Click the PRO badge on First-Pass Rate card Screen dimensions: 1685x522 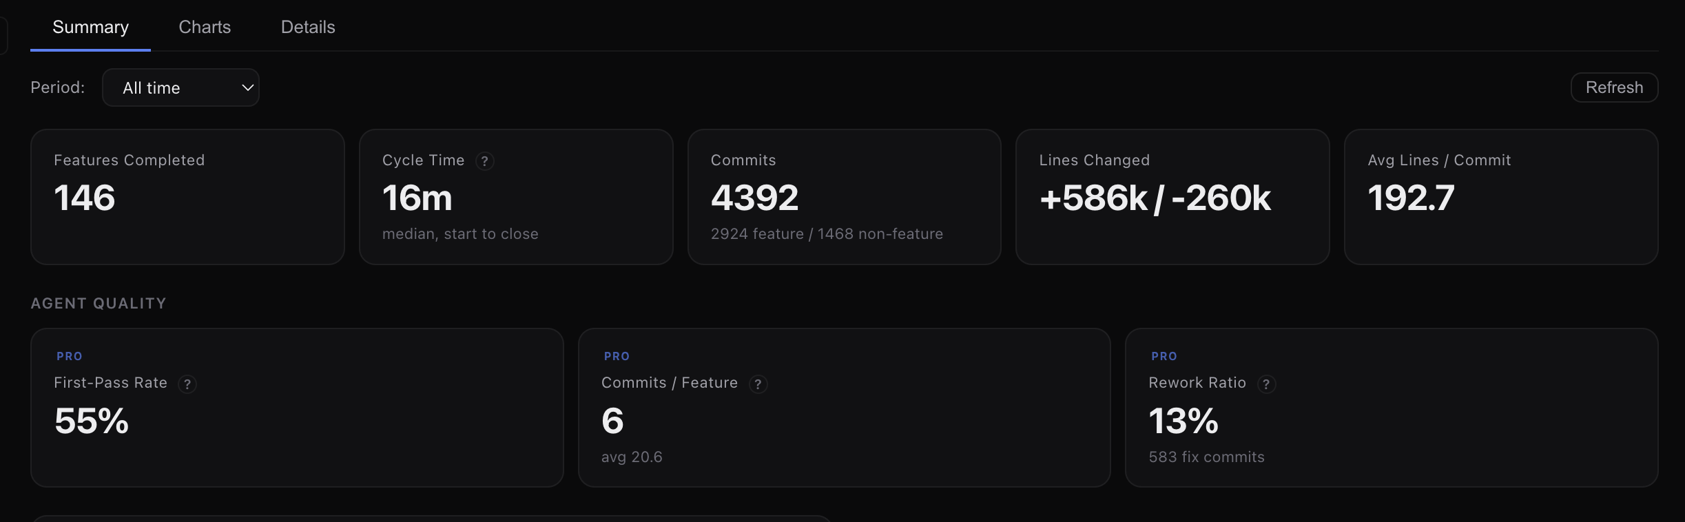click(x=69, y=356)
